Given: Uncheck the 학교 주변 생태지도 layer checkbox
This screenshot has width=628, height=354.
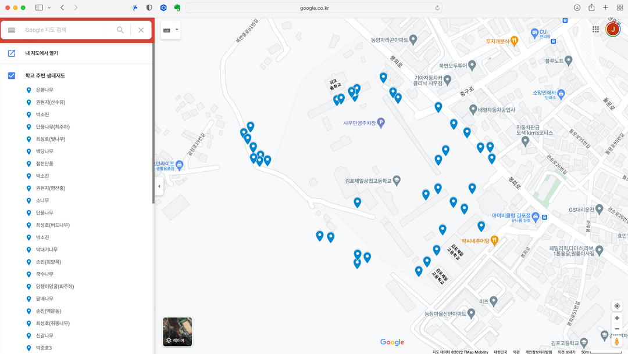Looking at the screenshot, I should point(12,75).
